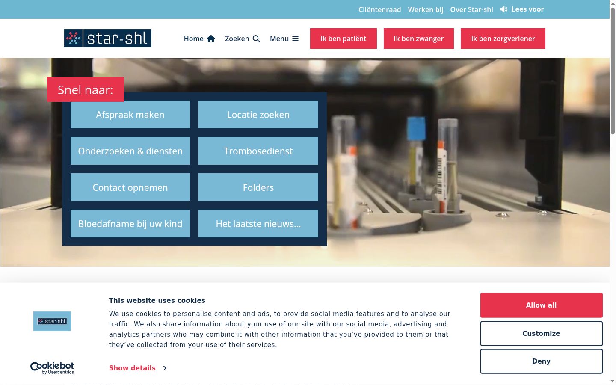The width and height of the screenshot is (616, 385).
Task: Open the hamburger Menu icon
Action: 296,38
